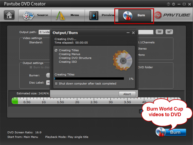Maximize the Pavtube DVD Creator window

184,4
